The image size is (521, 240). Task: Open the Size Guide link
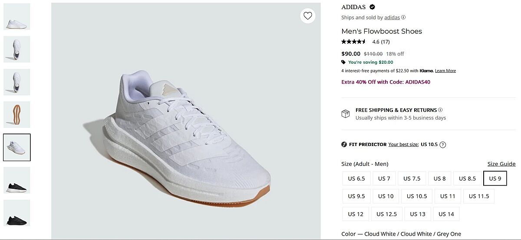click(501, 164)
